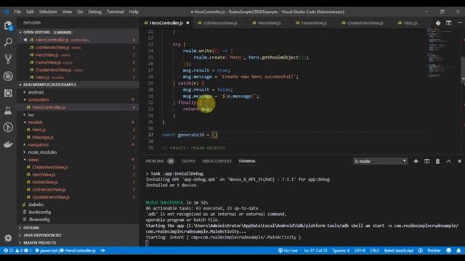Open the Test beaker view
Screen dimensions: 465x261
point(8,110)
